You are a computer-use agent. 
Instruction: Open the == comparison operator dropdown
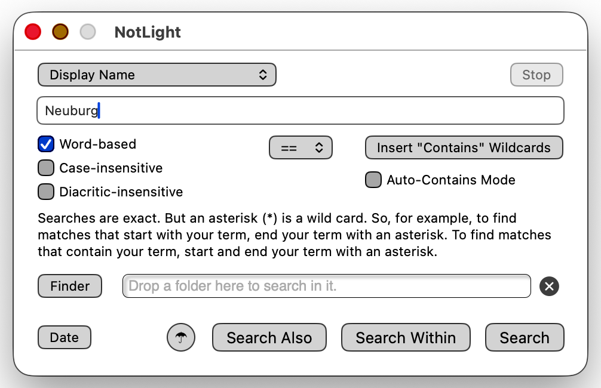(300, 147)
